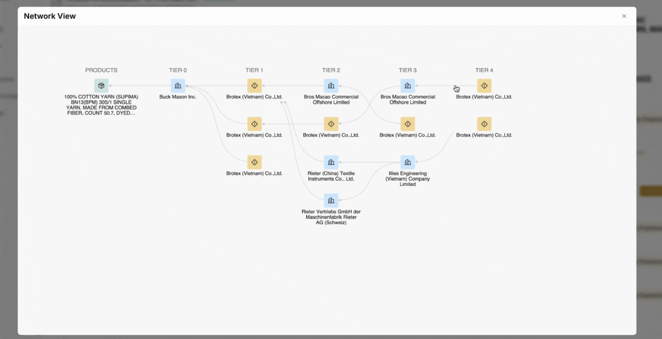Select the TIER 2 column label
Image resolution: width=662 pixels, height=339 pixels.
[331, 70]
